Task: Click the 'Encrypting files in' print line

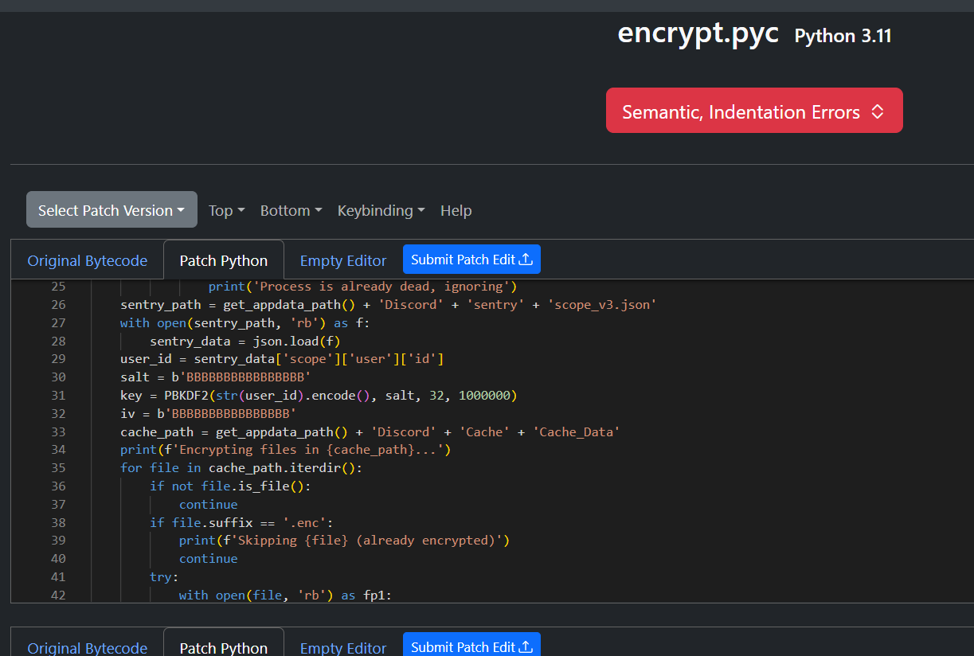Action: point(286,450)
